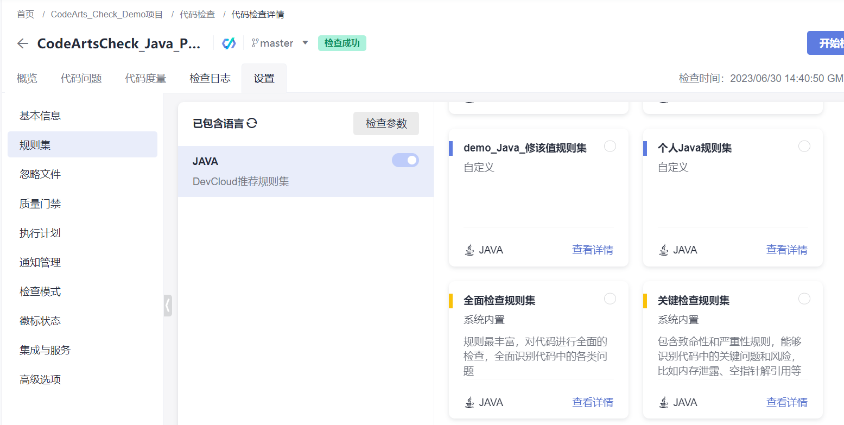Screen dimensions: 844x425
Task: Select the 个人Java规则集 radio button
Action: pyautogui.click(x=804, y=146)
